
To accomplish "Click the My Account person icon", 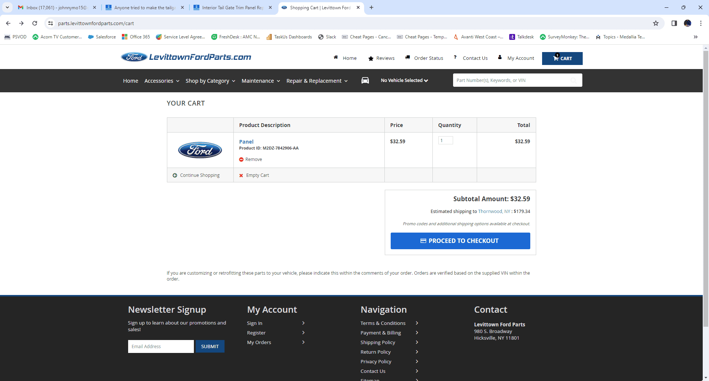I will pos(500,57).
